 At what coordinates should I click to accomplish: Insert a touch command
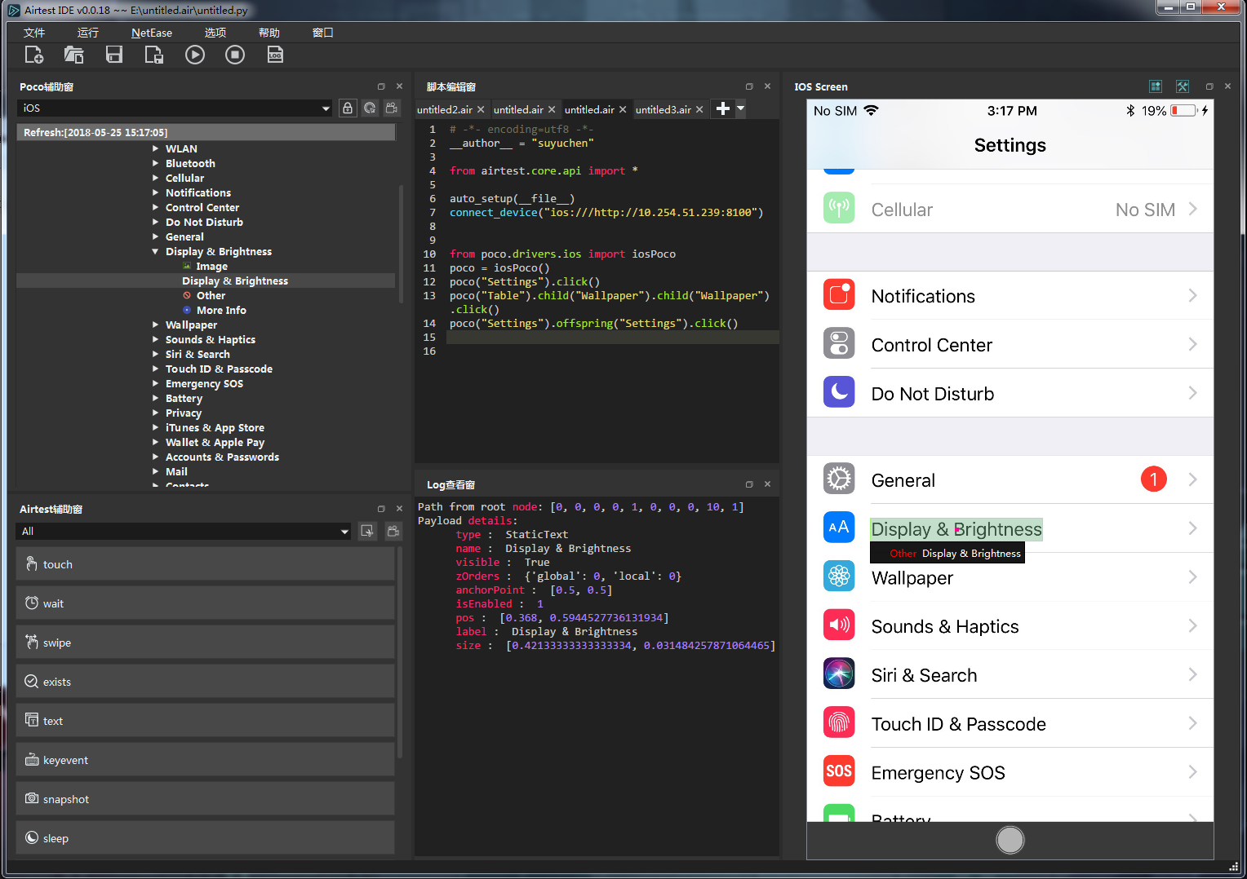tap(205, 564)
